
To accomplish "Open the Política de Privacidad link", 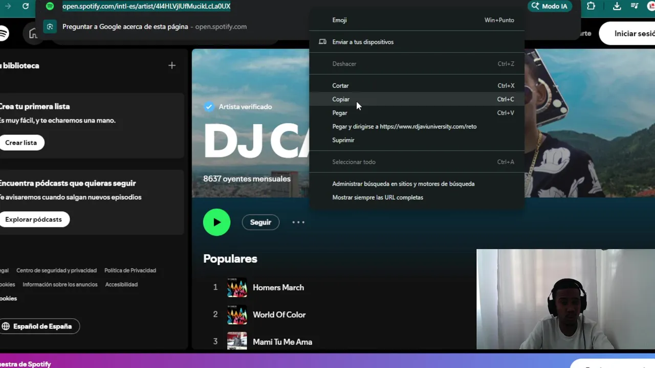I will point(130,270).
